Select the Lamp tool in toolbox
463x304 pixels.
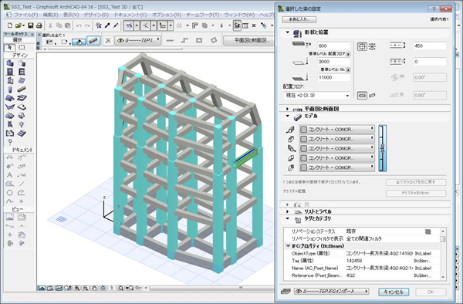tap(22, 124)
